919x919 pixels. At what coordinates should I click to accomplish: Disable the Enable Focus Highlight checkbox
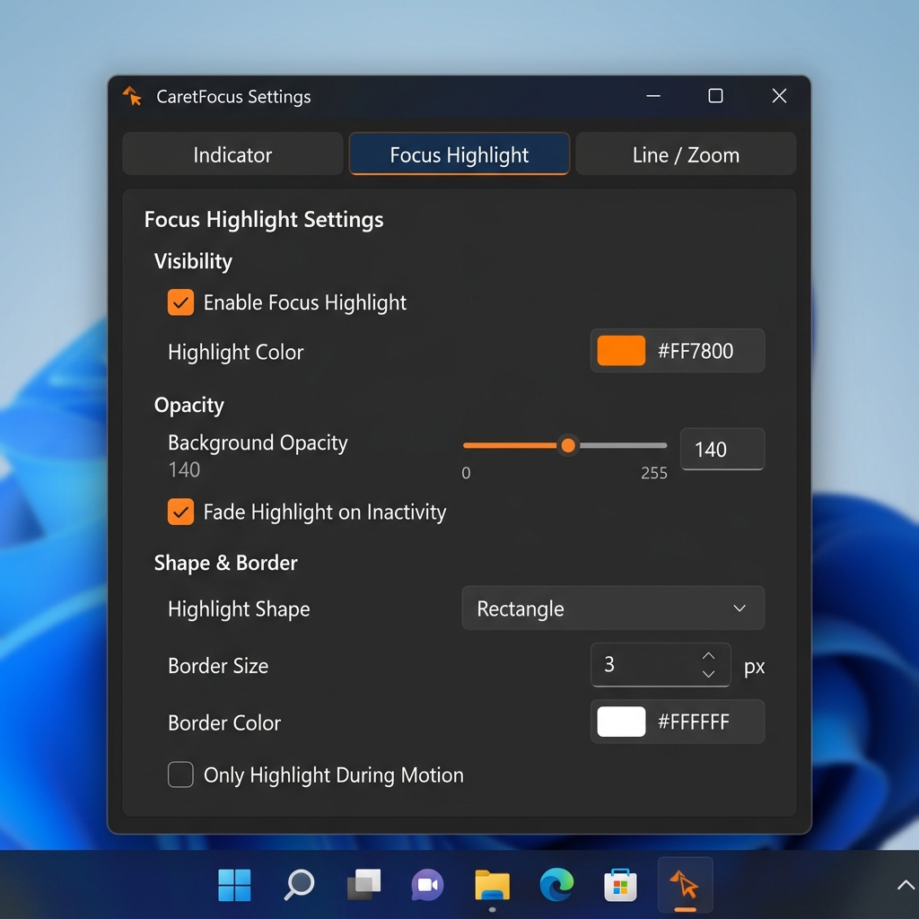click(x=180, y=302)
